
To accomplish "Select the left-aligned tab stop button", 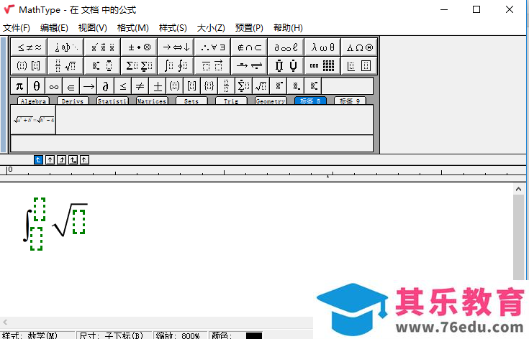I will (38, 160).
